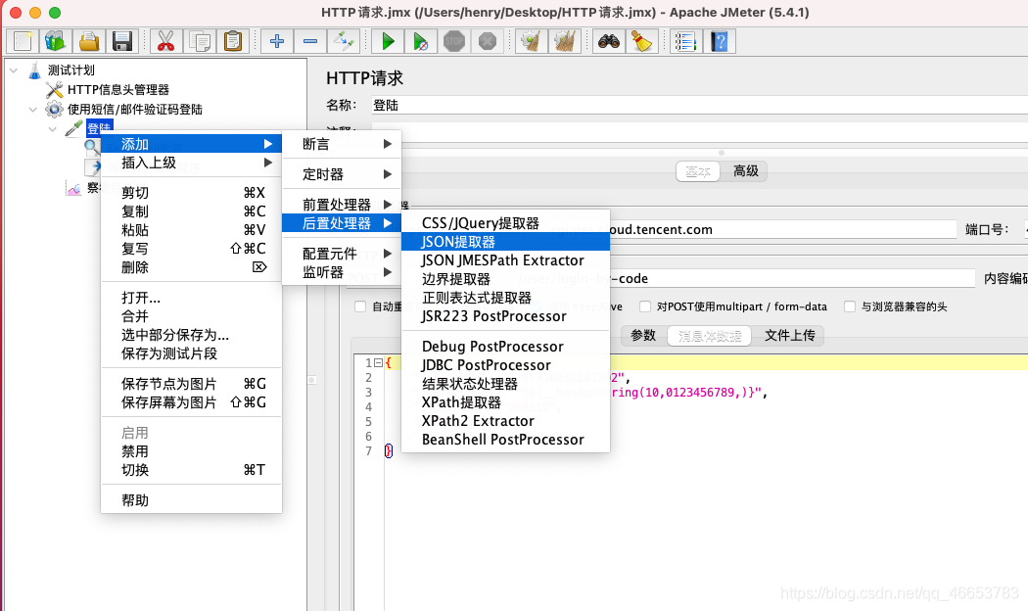Select JSON提取器 post-processor
Image resolution: width=1028 pixels, height=611 pixels.
tap(505, 242)
